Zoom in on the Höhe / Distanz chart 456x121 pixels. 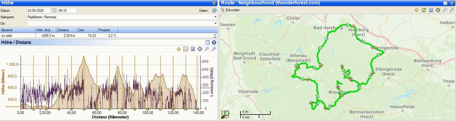(214, 49)
